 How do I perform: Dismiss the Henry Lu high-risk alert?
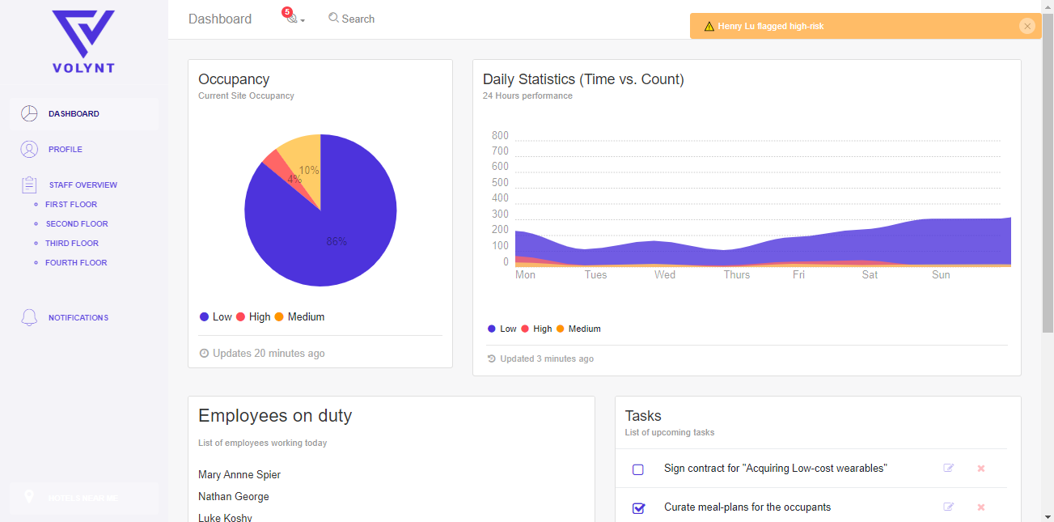1027,26
